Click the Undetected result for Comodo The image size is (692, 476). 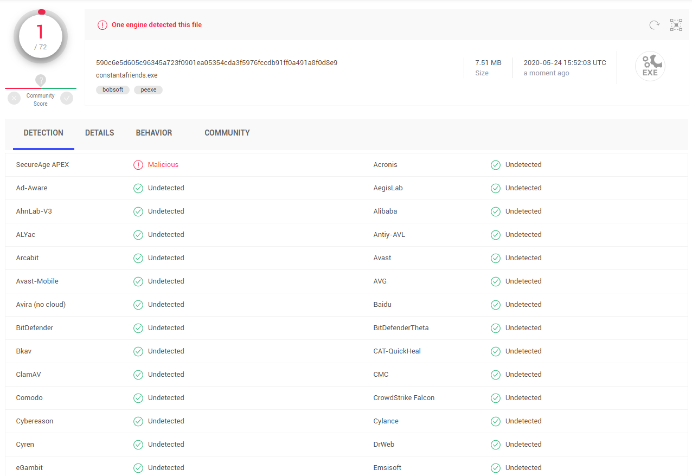(x=166, y=398)
